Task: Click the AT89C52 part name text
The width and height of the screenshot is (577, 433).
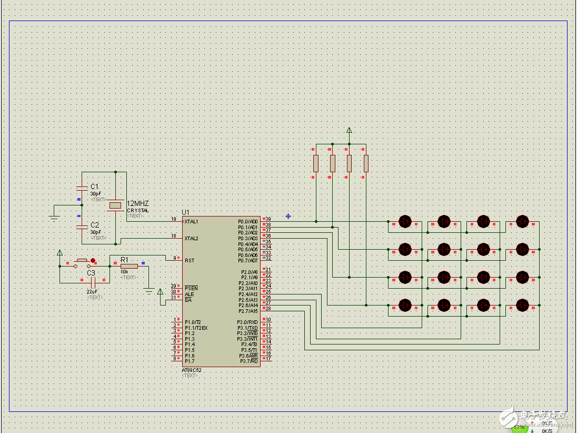Action: 191,370
